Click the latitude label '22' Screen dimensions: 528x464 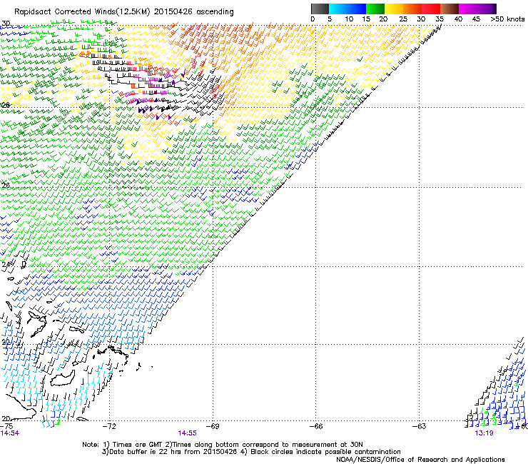[6, 342]
